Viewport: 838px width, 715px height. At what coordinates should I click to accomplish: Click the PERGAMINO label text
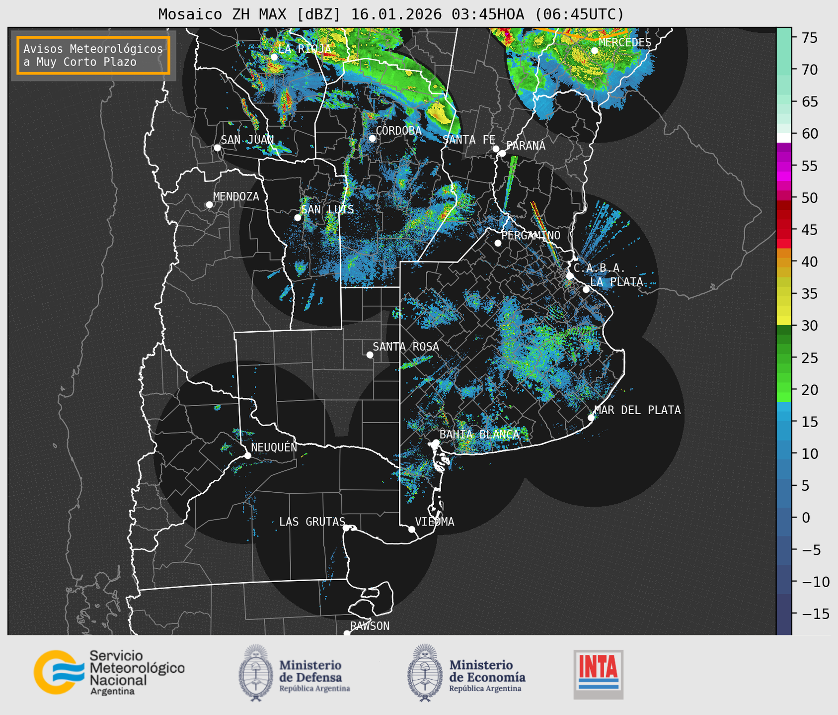click(531, 235)
